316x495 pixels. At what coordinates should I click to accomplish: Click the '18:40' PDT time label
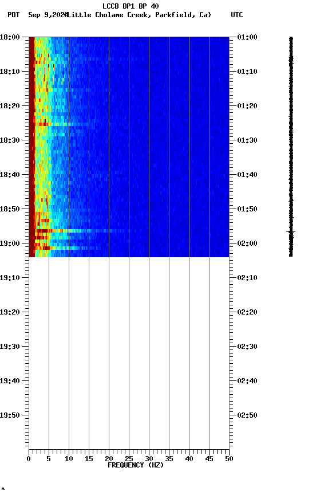coord(10,175)
